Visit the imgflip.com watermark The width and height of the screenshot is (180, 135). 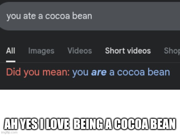[x=9, y=132]
